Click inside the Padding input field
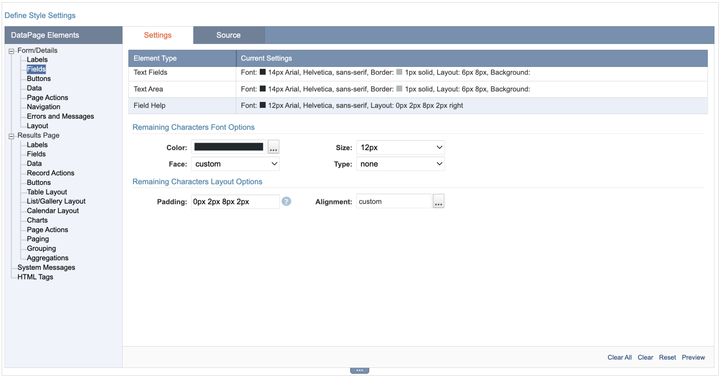Viewport: 720px width, 377px height. 235,202
